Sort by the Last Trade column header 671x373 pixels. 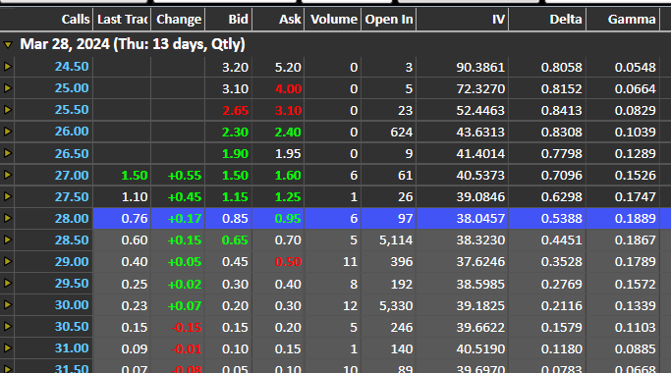pos(122,20)
